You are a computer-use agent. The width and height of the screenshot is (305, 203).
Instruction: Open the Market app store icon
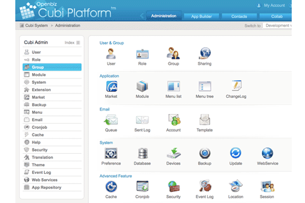111,86
